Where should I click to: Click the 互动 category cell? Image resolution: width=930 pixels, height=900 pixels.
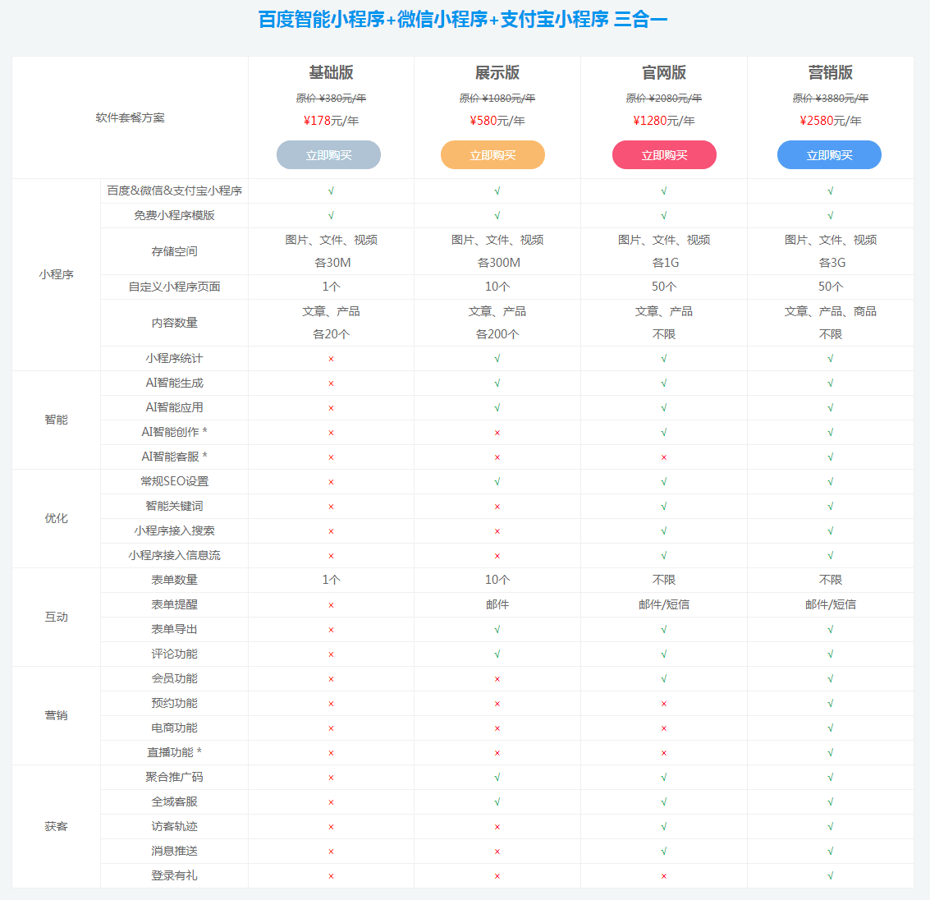(x=57, y=617)
